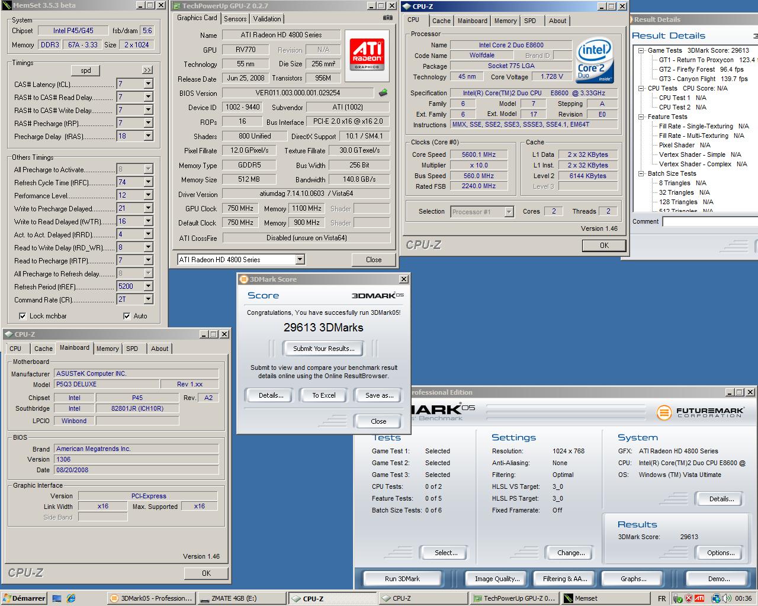Click the Run 3DMark button
This screenshot has height=606, width=758.
click(402, 579)
